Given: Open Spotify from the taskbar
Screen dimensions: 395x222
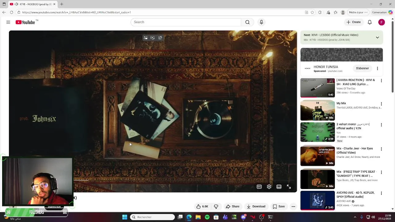Looking at the screenshot, I should (207, 217).
